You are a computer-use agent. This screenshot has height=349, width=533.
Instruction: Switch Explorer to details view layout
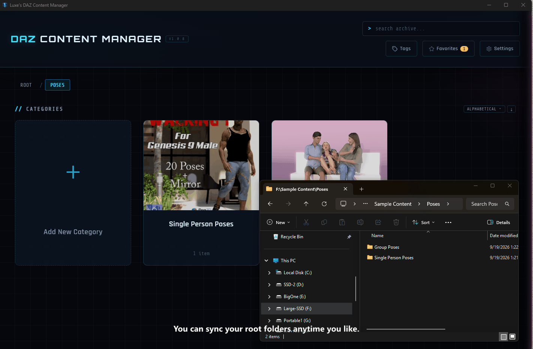(504, 337)
